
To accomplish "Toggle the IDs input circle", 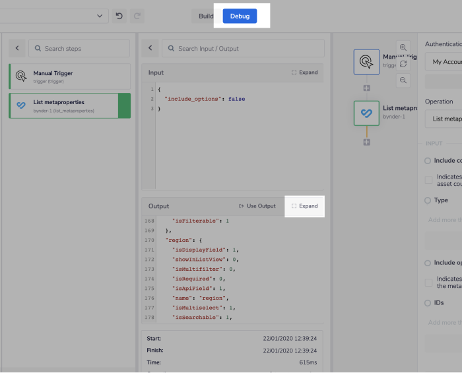I will [428, 302].
